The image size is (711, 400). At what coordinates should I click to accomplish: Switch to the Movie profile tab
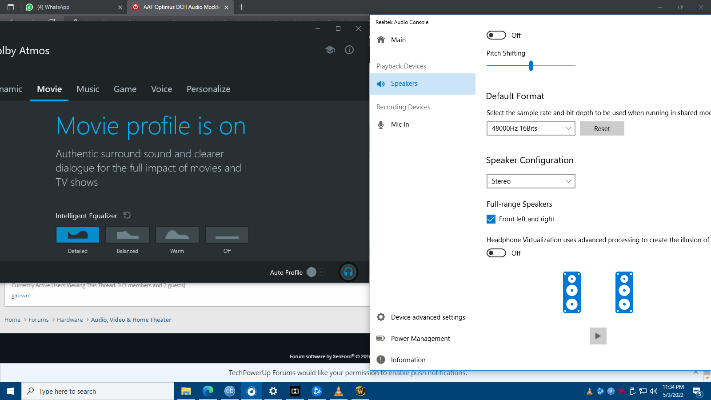tap(49, 89)
